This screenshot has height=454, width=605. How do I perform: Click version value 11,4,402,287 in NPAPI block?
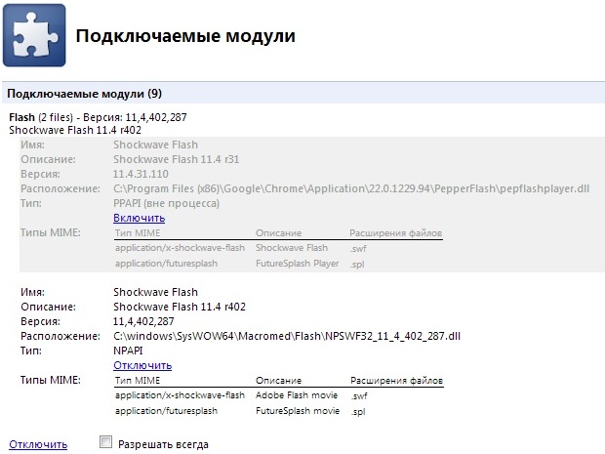tap(143, 321)
